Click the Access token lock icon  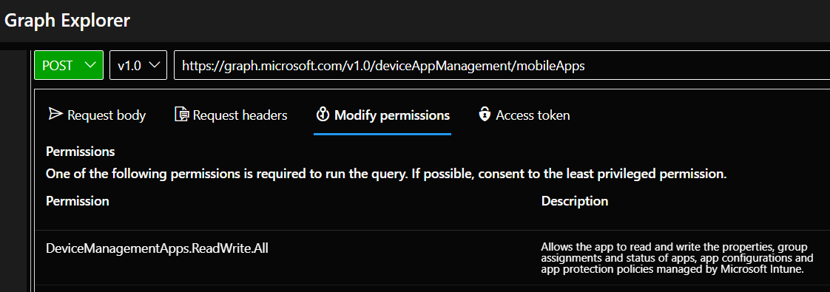(485, 115)
